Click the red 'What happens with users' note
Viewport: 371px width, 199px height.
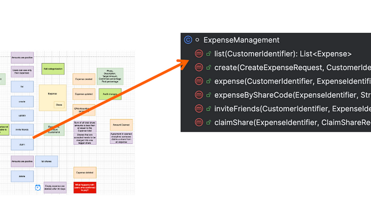coord(85,187)
